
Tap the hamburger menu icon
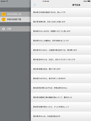(x=35, y=5)
